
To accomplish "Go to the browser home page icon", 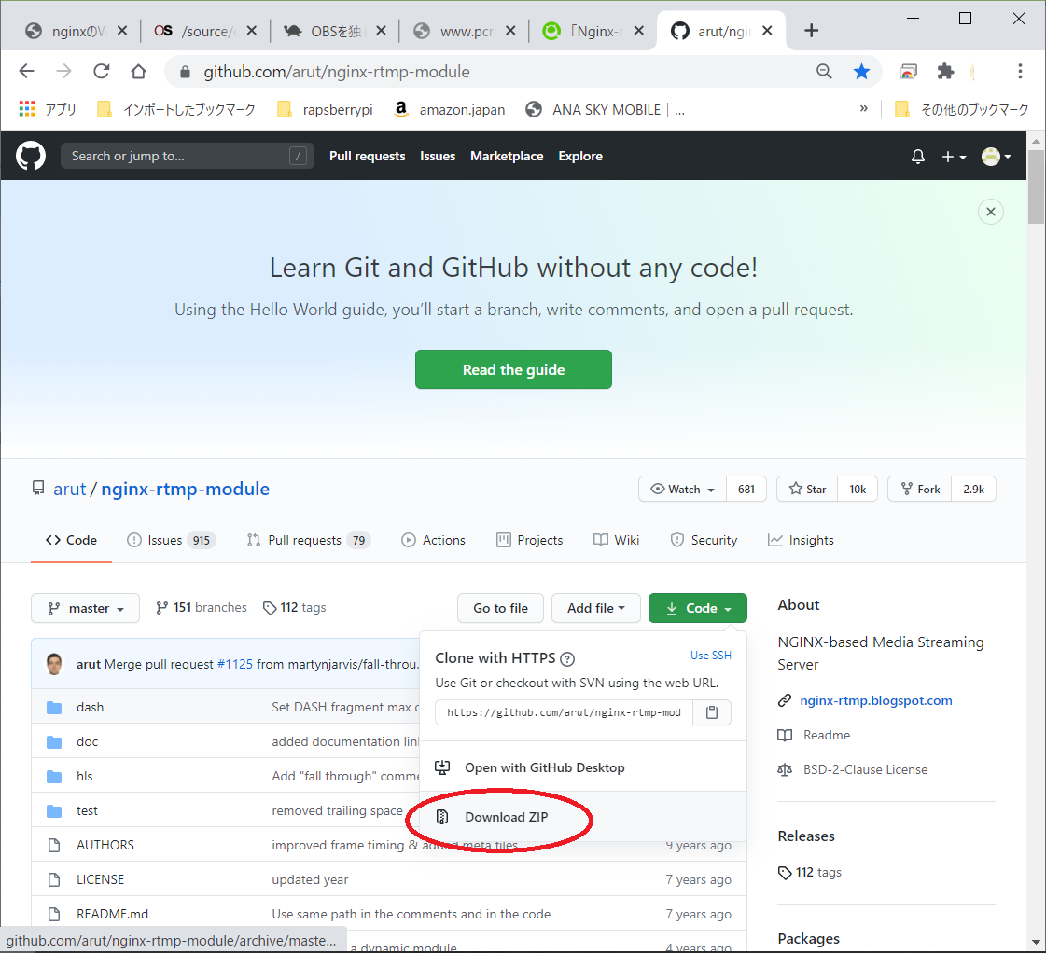I will [x=138, y=71].
